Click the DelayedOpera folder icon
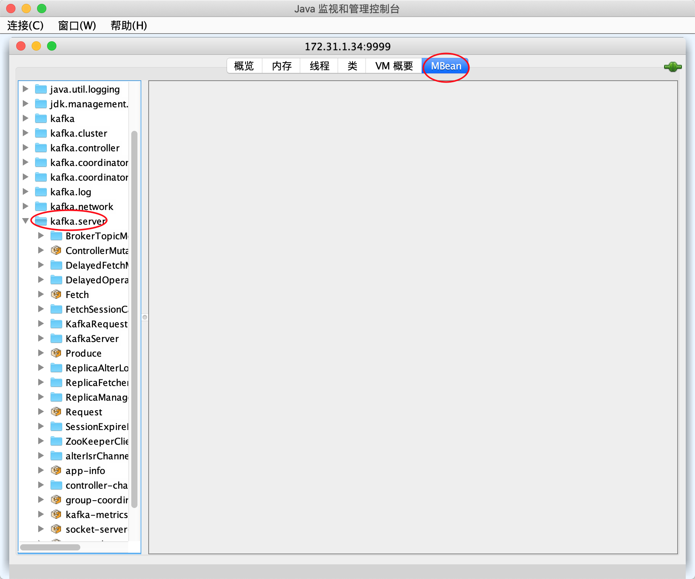 (56, 280)
